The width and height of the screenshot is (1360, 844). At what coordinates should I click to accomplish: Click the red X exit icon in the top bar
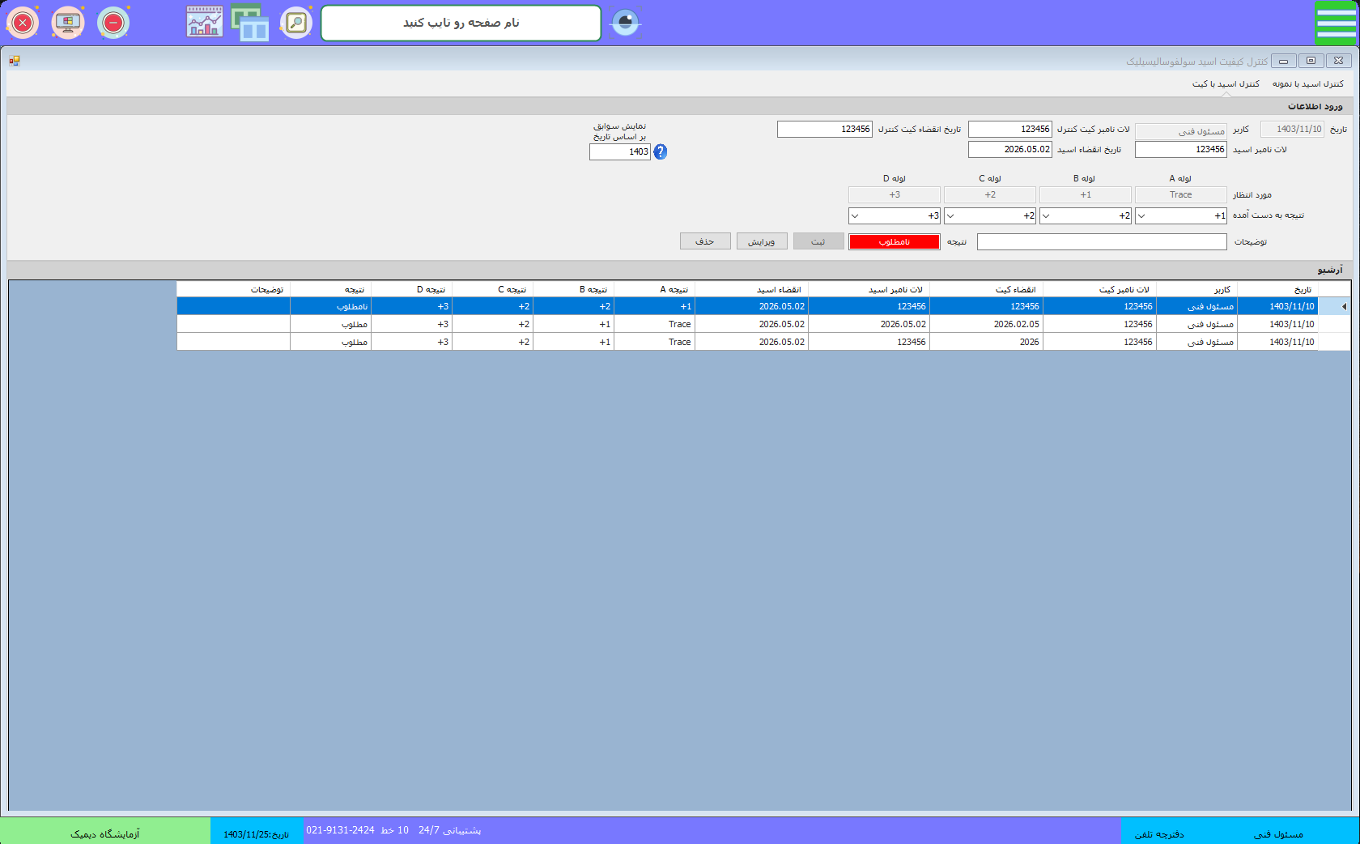pyautogui.click(x=23, y=23)
